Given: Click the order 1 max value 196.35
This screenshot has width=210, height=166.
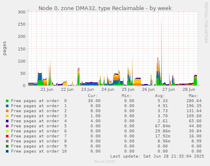Looking at the screenshot, I should [x=194, y=106].
